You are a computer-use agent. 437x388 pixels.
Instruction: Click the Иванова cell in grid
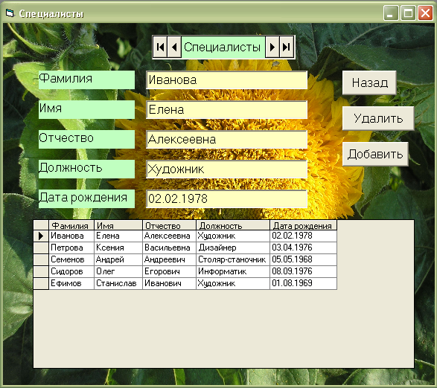click(71, 236)
